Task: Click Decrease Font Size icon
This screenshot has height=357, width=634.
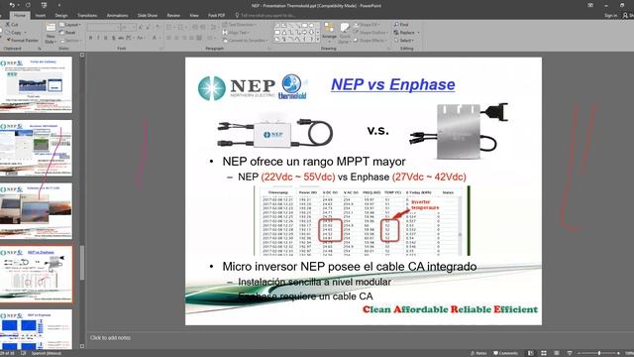Action: coord(148,27)
